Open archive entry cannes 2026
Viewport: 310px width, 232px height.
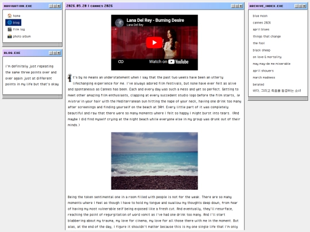262,23
